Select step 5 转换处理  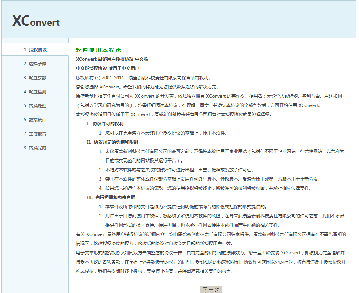click(35, 105)
